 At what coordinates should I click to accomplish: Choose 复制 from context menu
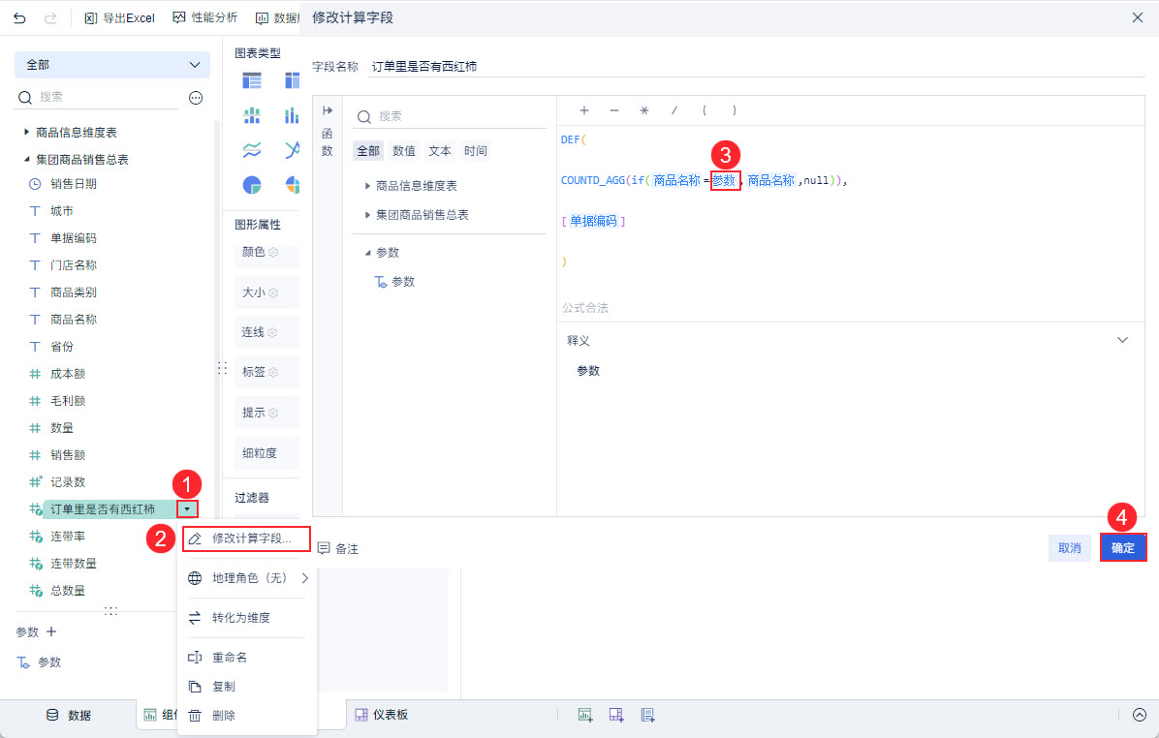coord(247,687)
